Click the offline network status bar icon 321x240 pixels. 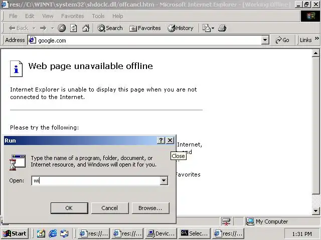[x=226, y=221]
